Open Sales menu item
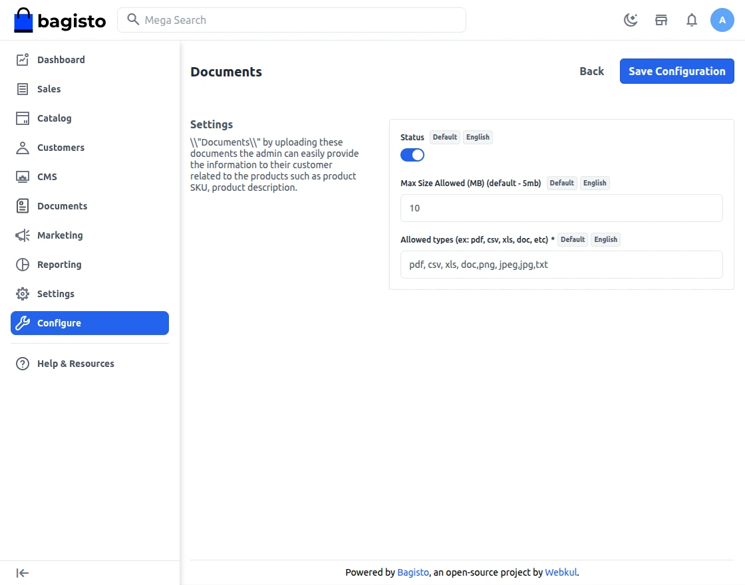The height and width of the screenshot is (585, 745). [x=90, y=89]
